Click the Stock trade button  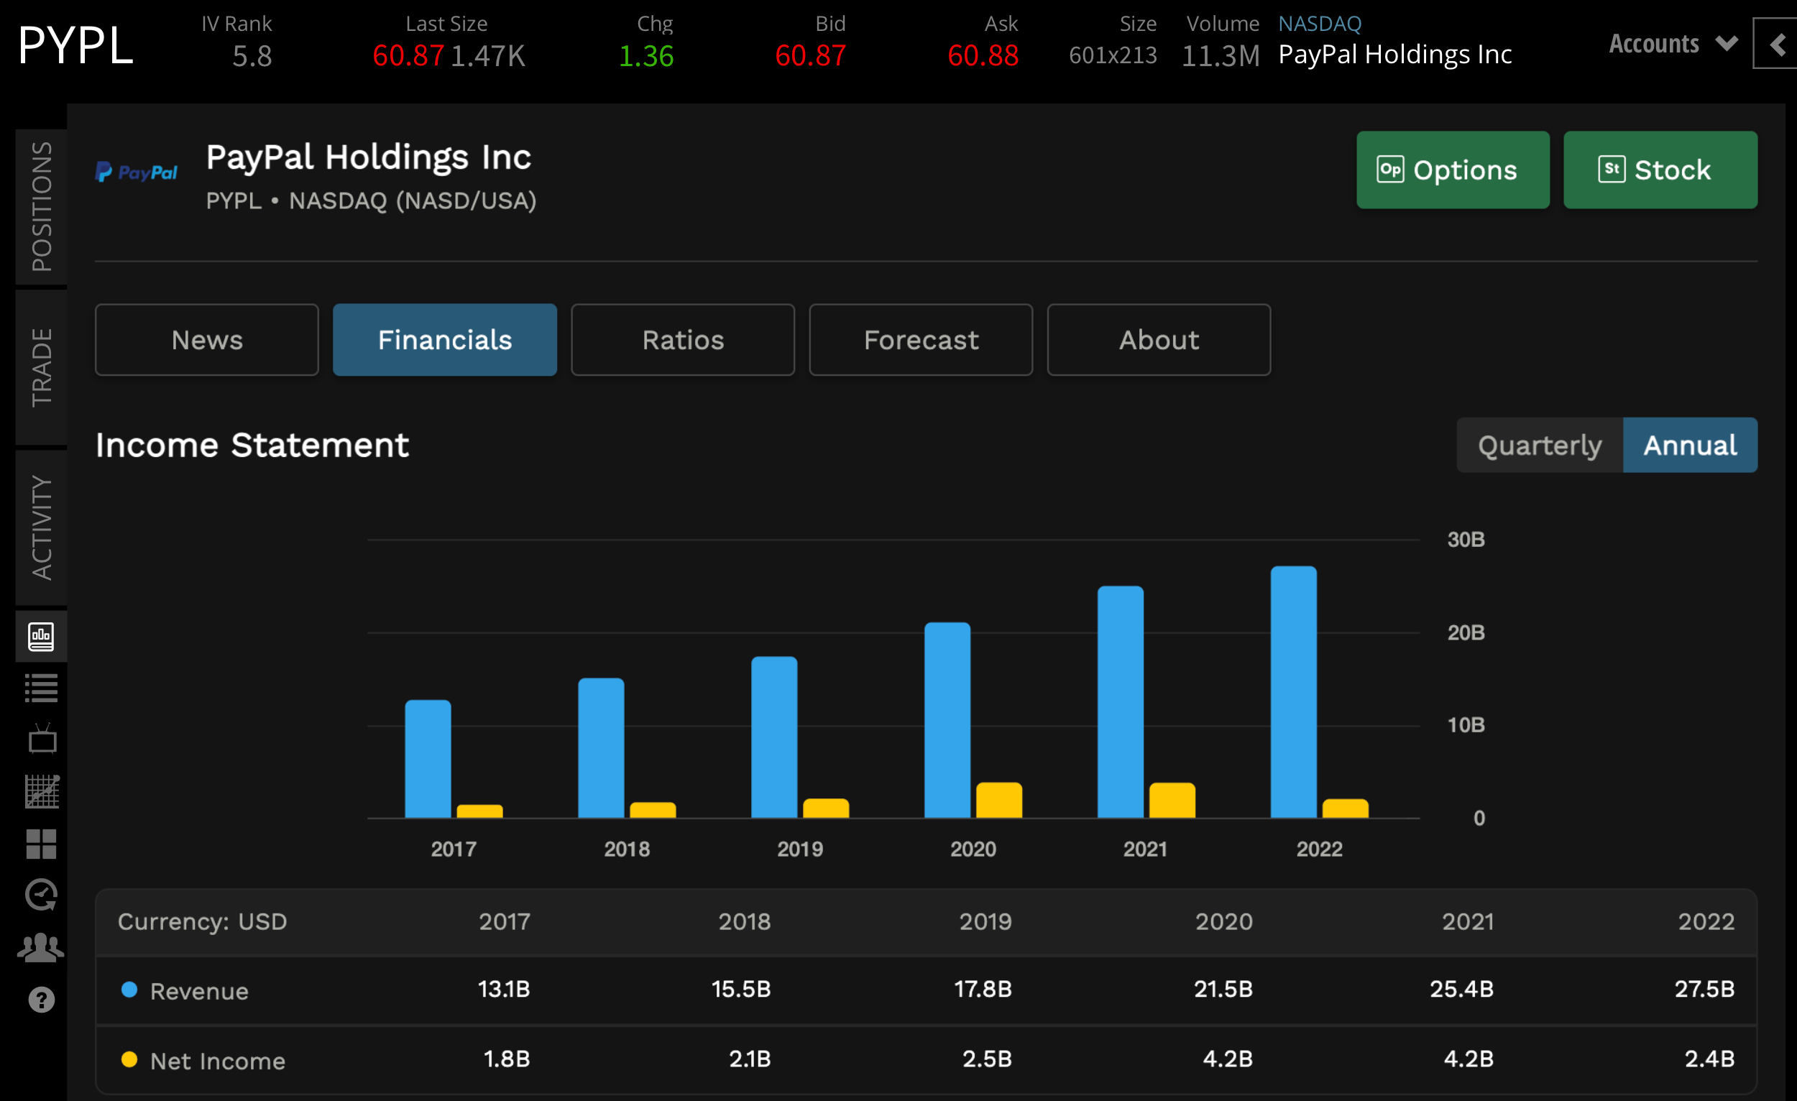pyautogui.click(x=1660, y=170)
